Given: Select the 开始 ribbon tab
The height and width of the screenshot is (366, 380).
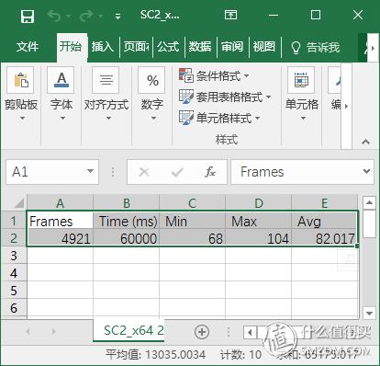Looking at the screenshot, I should pos(71,47).
